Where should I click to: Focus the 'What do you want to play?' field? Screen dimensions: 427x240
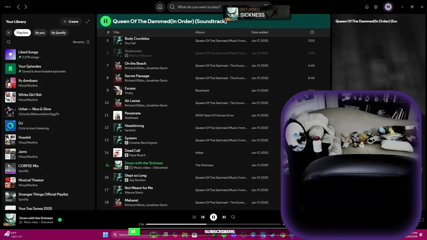199,7
